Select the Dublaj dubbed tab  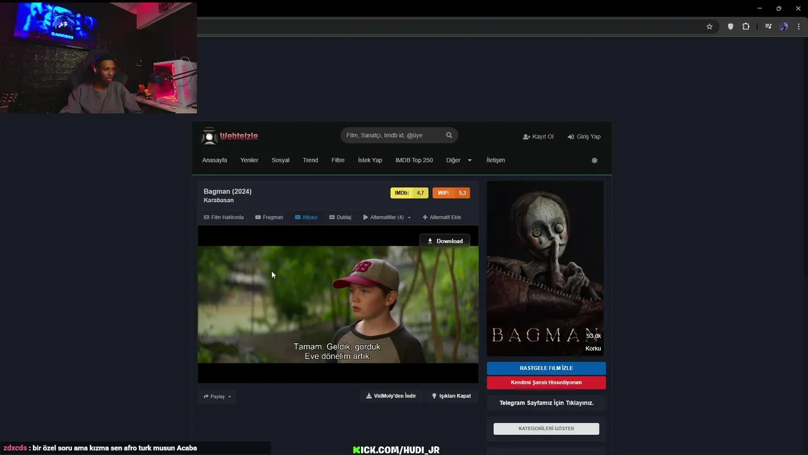pyautogui.click(x=340, y=217)
